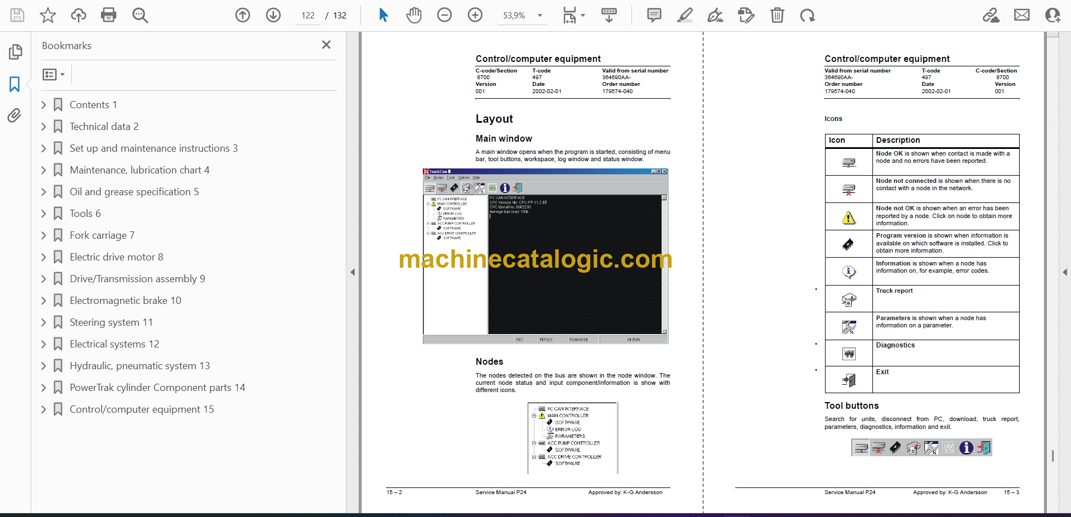Open Hydraulic, pneumatic system 13 bookmark
Viewport: 1071px width, 517px height.
click(x=140, y=366)
